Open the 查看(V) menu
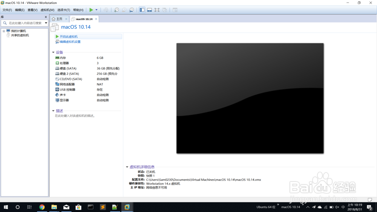Screen dimensions: 377x212 [x=32, y=10]
